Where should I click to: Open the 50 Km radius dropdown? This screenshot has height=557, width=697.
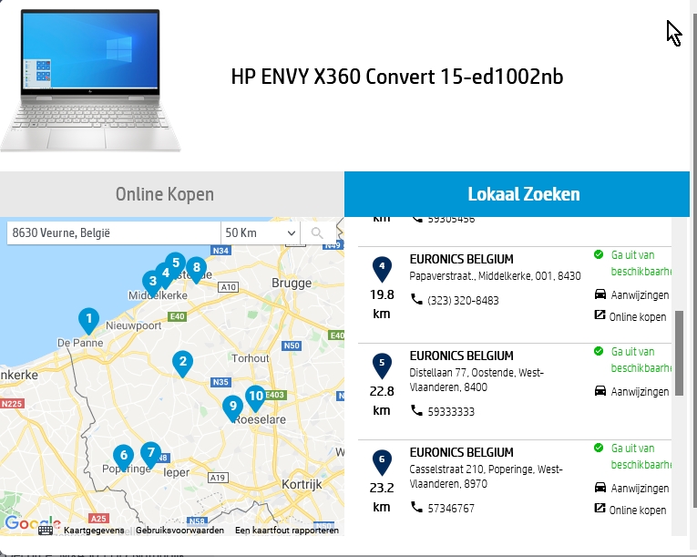coord(261,233)
